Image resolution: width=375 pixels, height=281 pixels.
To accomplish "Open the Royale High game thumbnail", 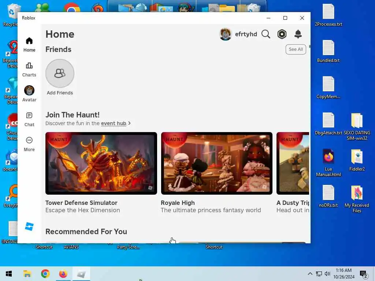I will coord(217,163).
